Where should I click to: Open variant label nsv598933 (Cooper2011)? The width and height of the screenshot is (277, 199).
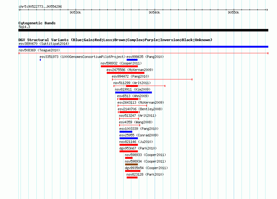click(145, 155)
